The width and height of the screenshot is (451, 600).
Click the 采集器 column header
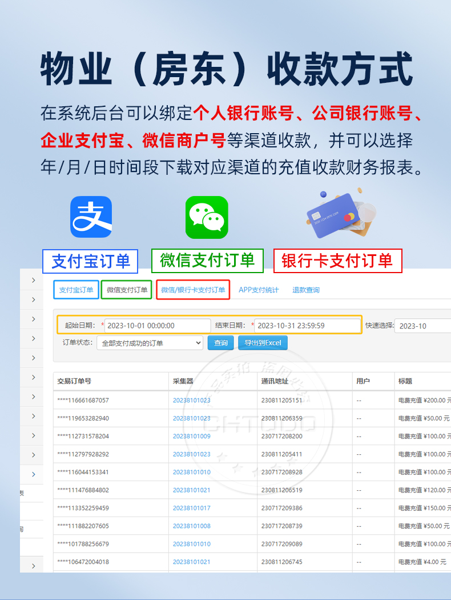(183, 381)
